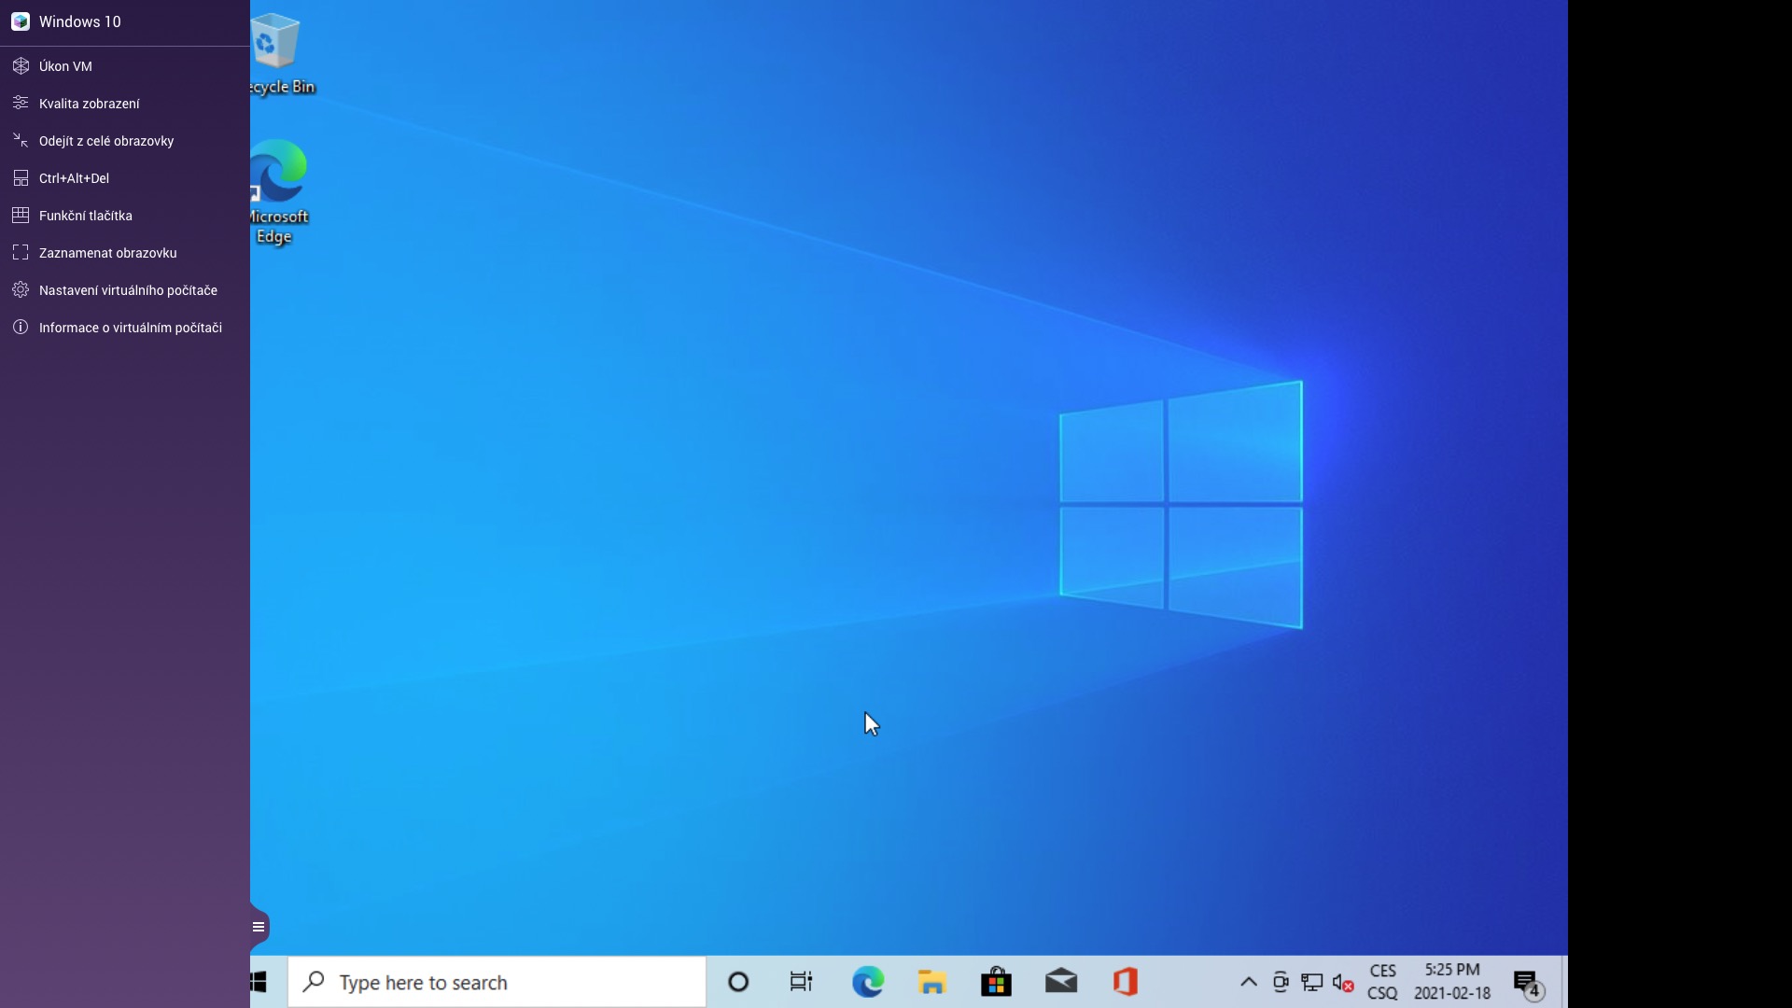Click the muted volume tray icon
The width and height of the screenshot is (1792, 1008).
tap(1343, 983)
